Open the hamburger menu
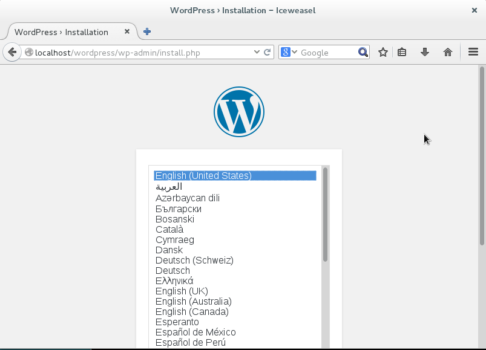Screen dimensions: 486x350 pyautogui.click(x=473, y=52)
